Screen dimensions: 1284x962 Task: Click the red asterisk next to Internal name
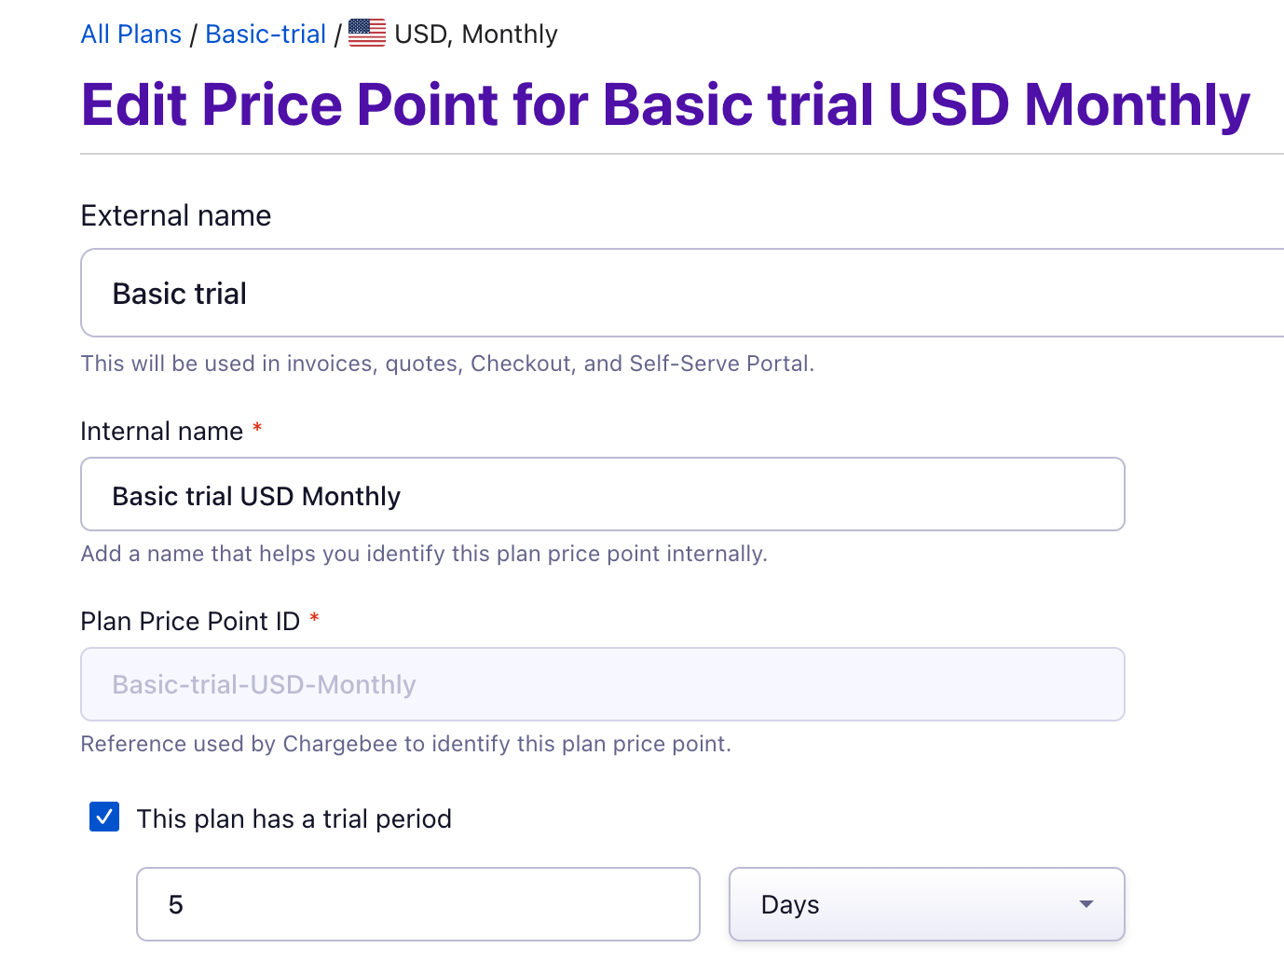[257, 428]
